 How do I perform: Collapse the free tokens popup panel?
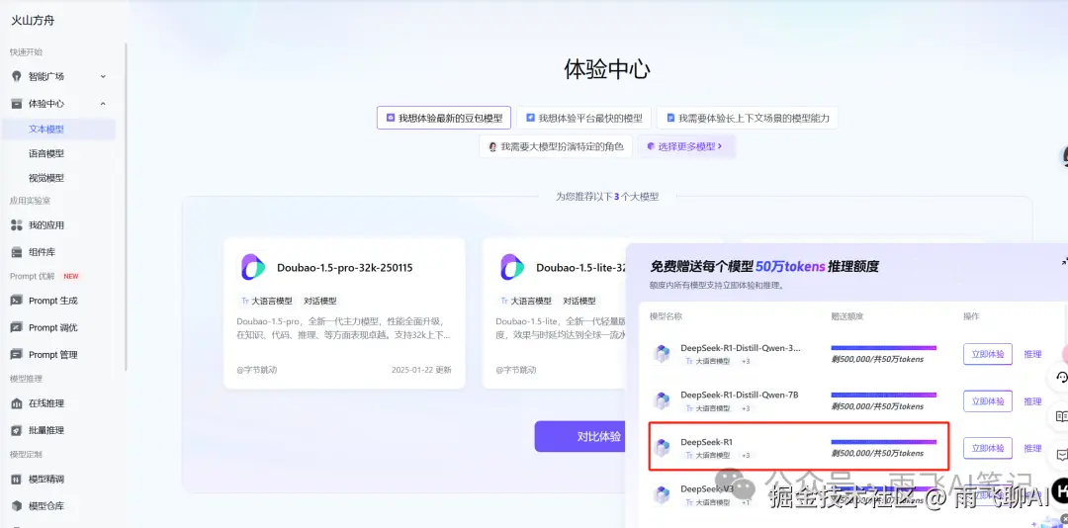1064,261
